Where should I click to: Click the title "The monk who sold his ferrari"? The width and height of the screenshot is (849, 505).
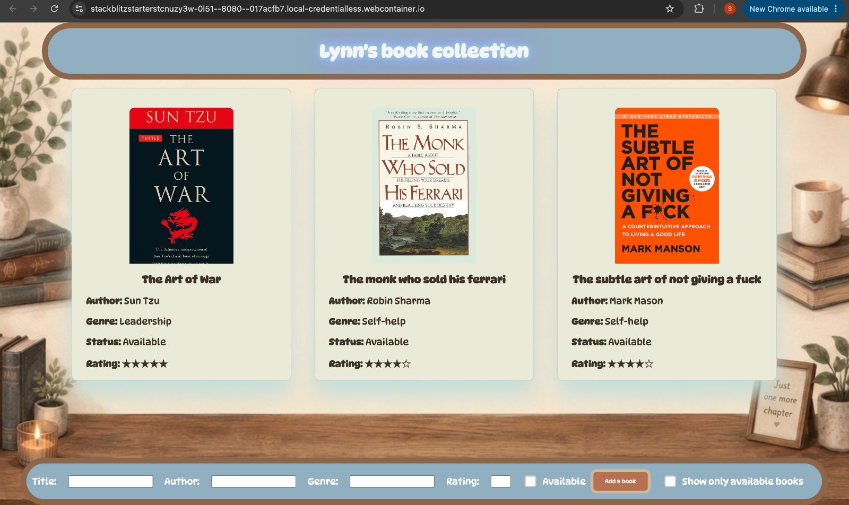[424, 280]
